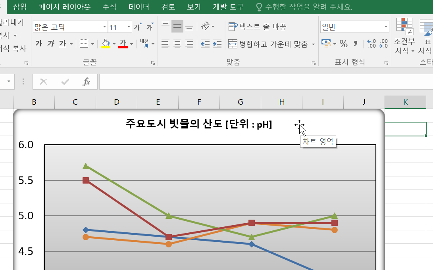Screen dimensions: 433x270
Task: Click the text orientation icon
Action: pos(205,27)
